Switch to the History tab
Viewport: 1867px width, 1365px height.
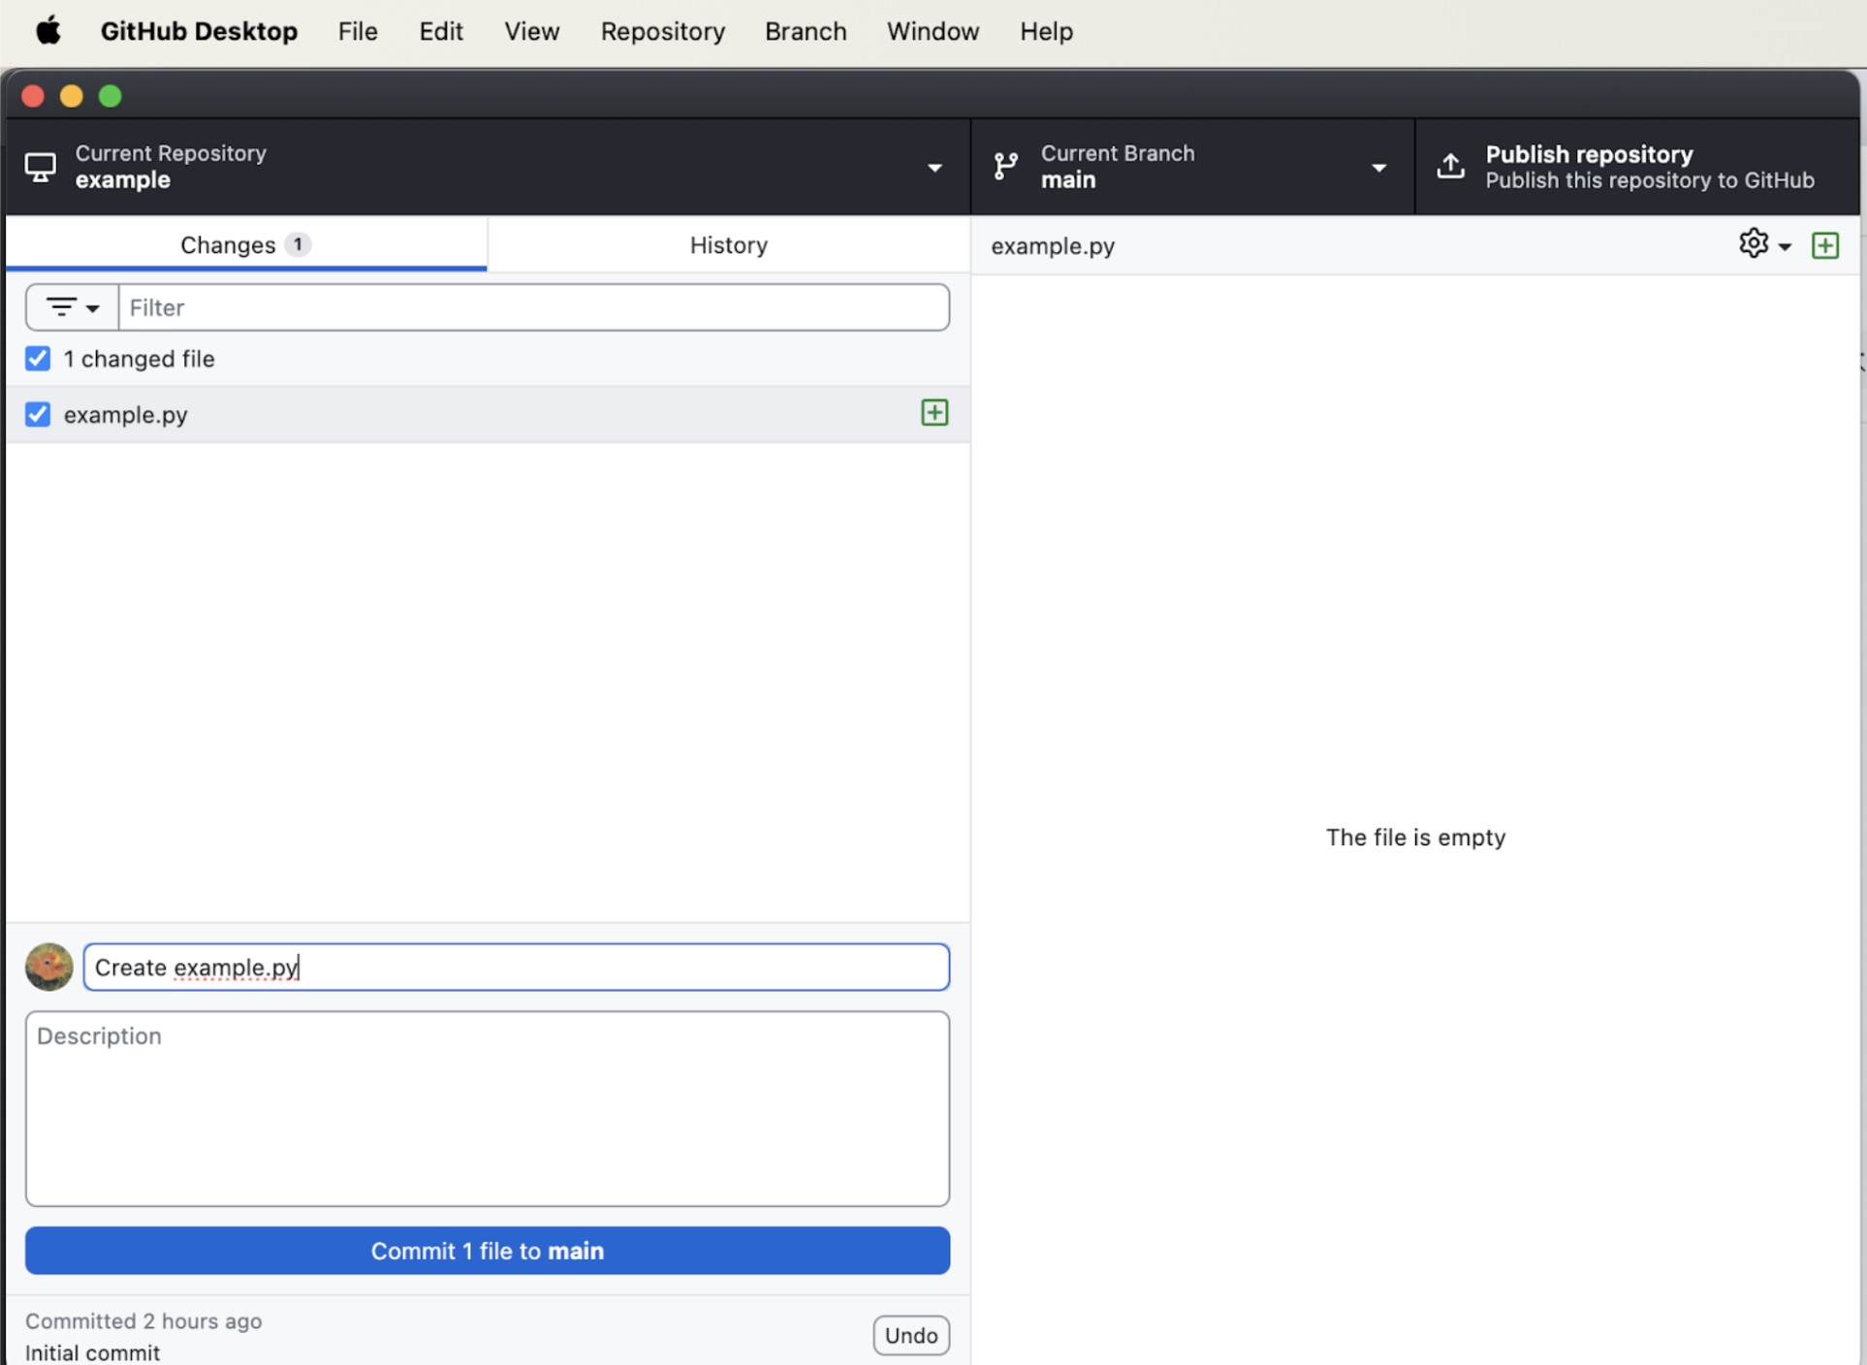pyautogui.click(x=728, y=245)
